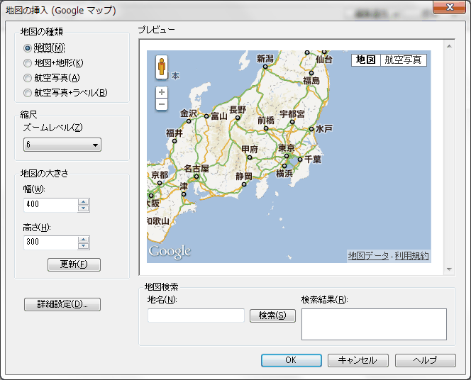Switch map preview to 地図 tab
471x380 pixels.
click(365, 60)
